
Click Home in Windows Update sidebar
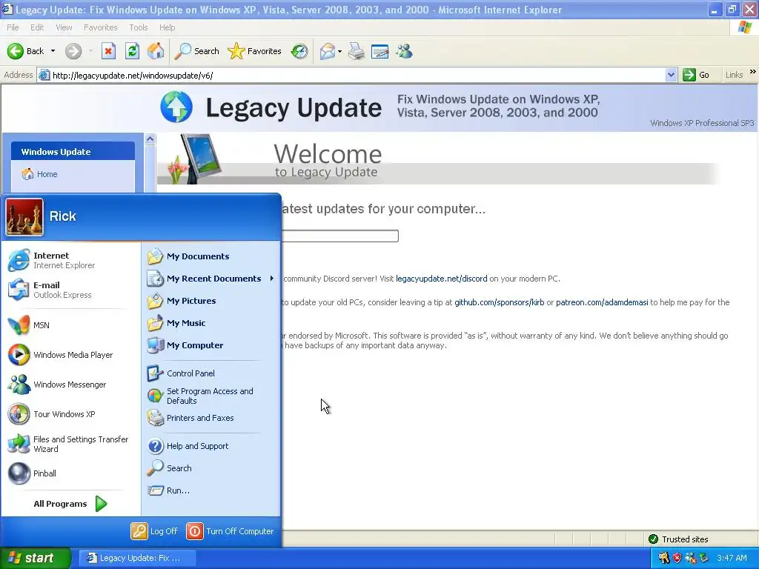[47, 174]
